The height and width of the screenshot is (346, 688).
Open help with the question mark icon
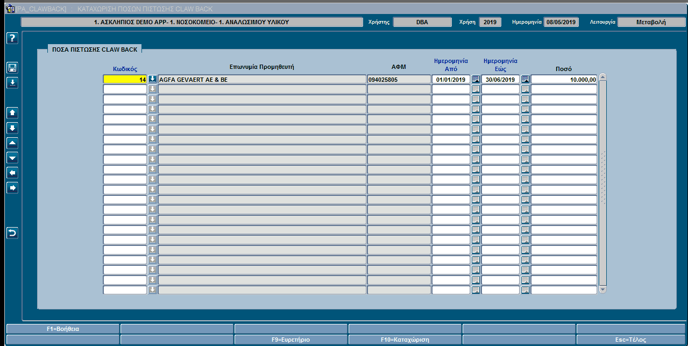(12, 38)
